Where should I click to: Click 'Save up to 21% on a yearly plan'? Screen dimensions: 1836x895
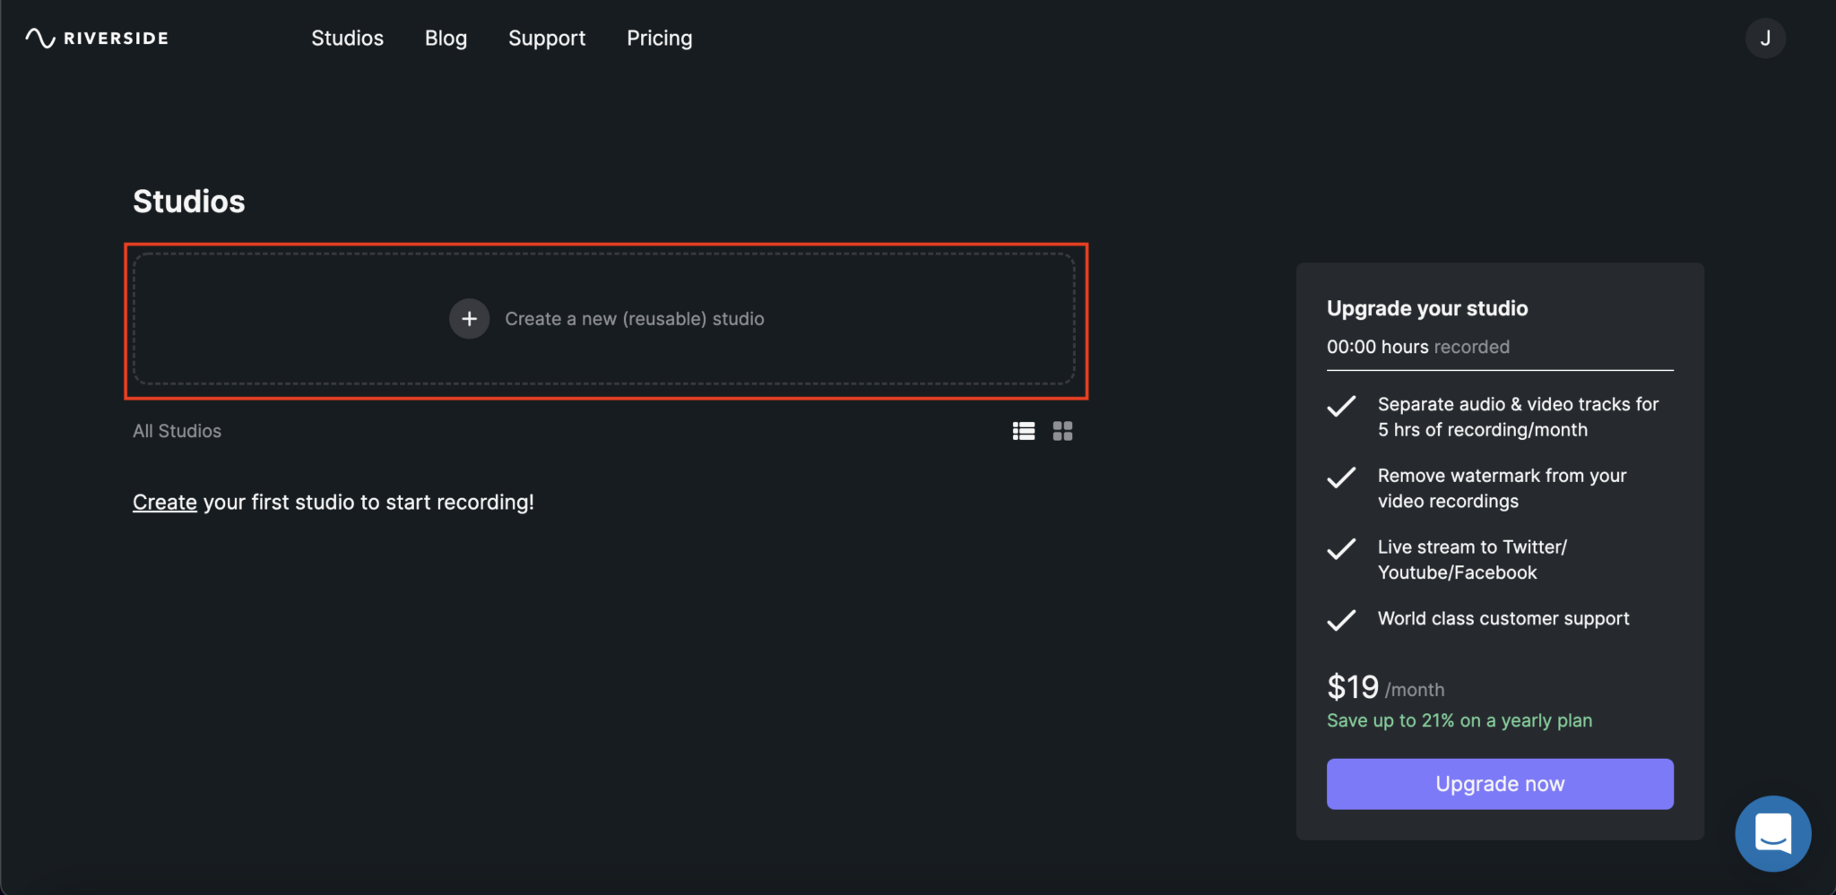(1459, 721)
